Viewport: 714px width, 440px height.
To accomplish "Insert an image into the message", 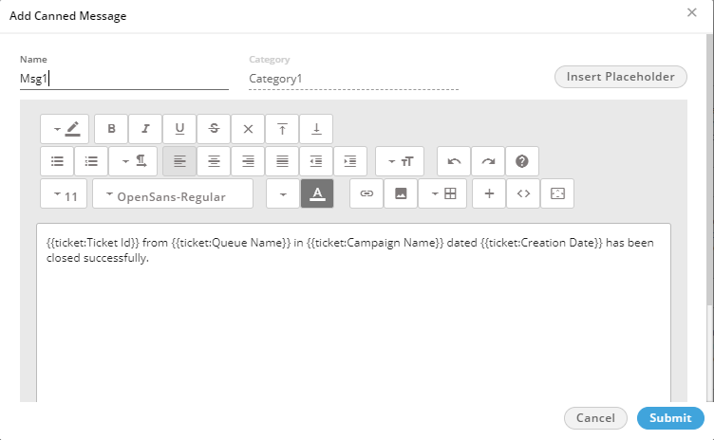I will click(401, 193).
